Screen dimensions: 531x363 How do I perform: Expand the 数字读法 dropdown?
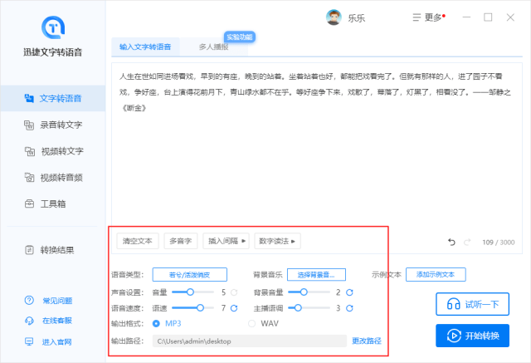pos(277,241)
